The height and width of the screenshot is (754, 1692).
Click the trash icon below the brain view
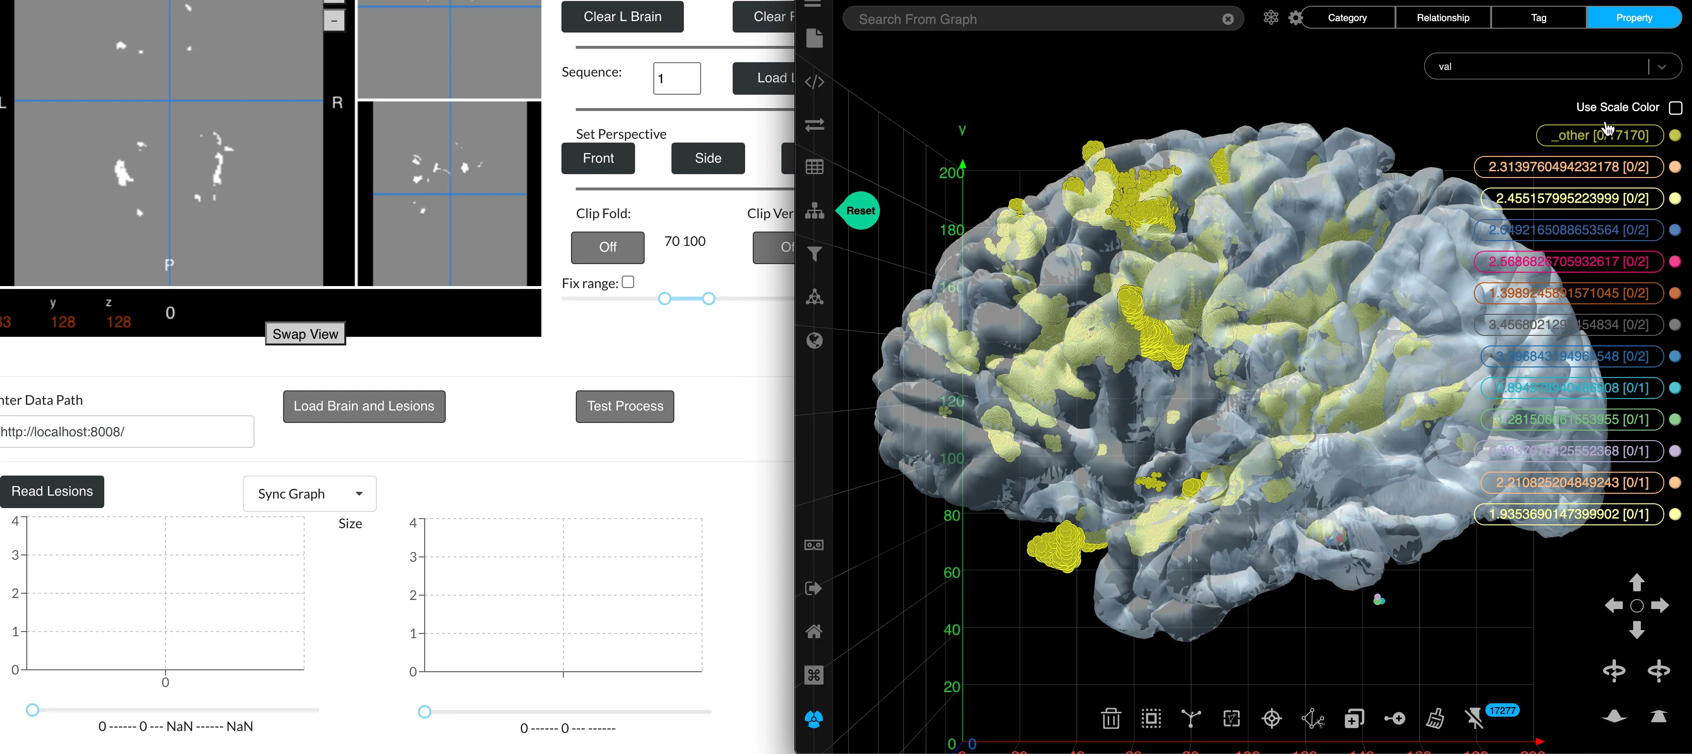point(1110,719)
